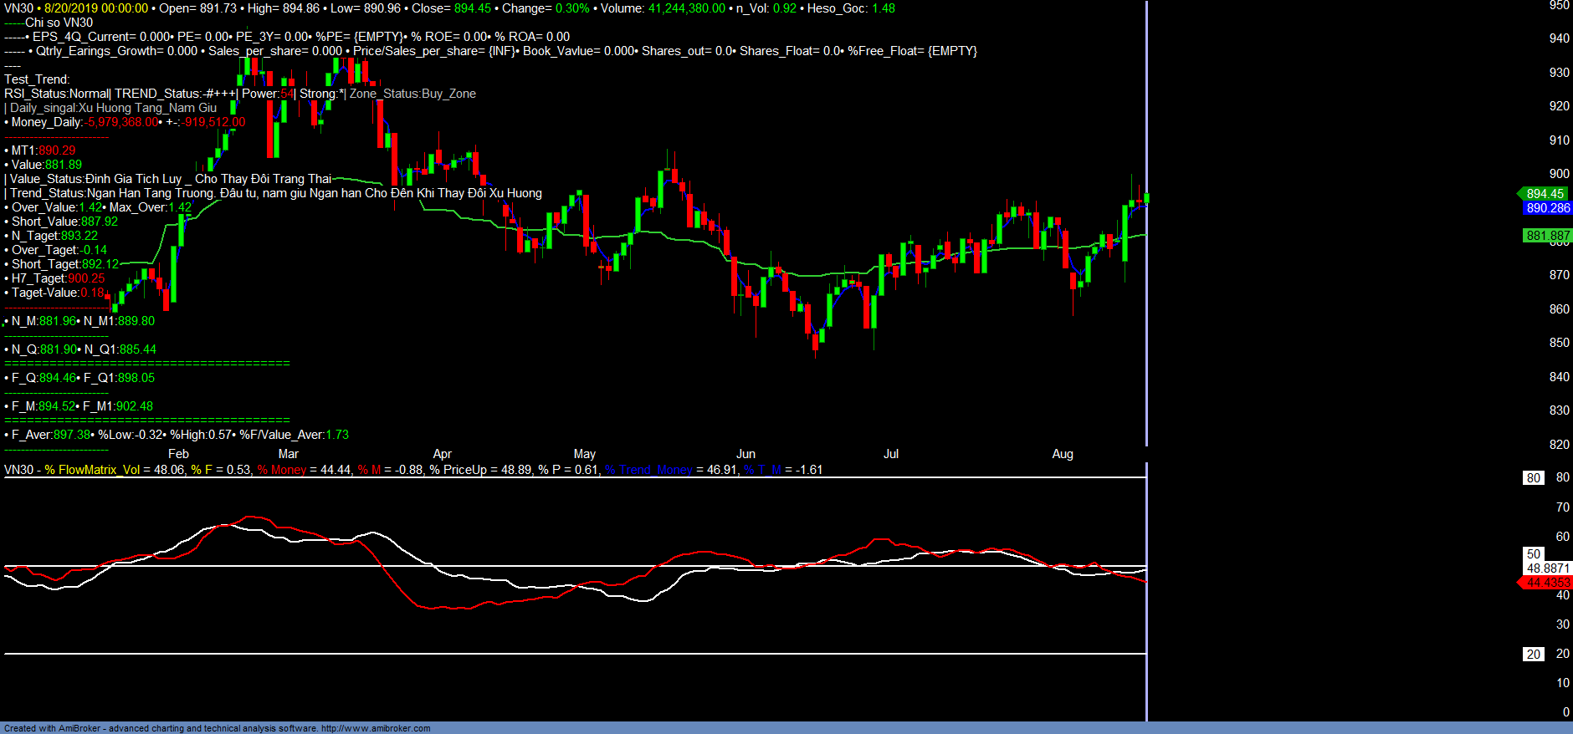Click the % FlowMatrix_Vol indicator title
The width and height of the screenshot is (1573, 734).
tap(92, 470)
